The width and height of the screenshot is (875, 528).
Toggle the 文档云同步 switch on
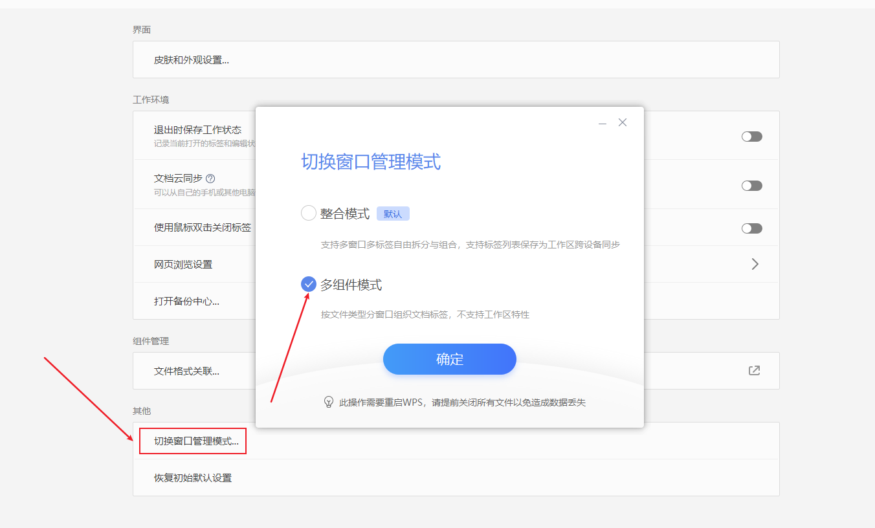[751, 185]
